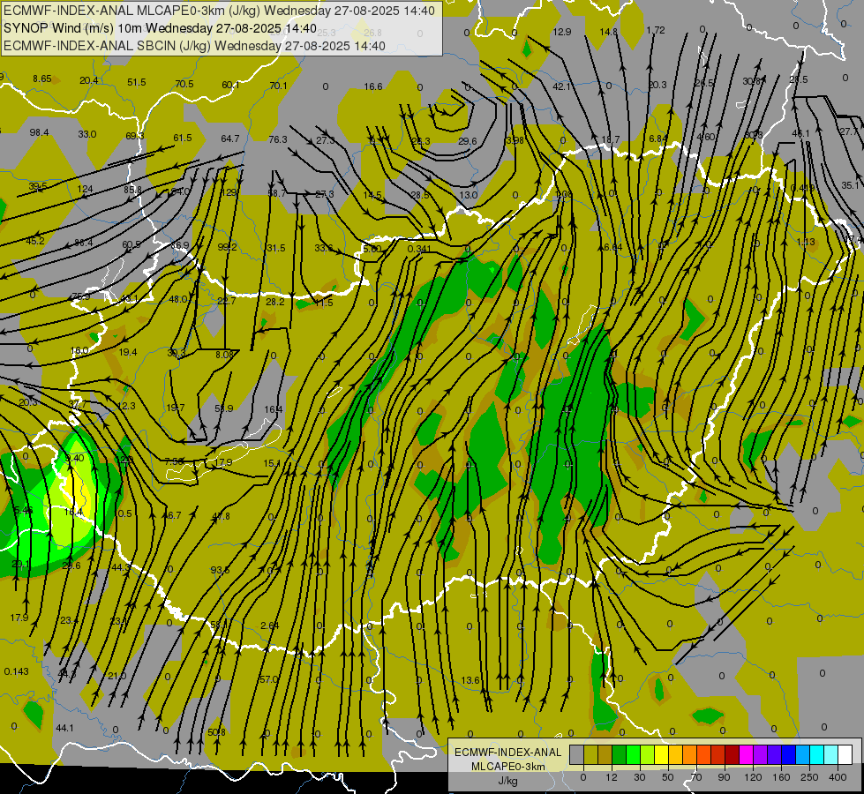Click the map value 76.3
The image size is (864, 794).
coord(278,139)
